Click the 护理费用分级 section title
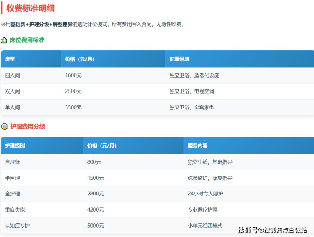Viewport: 314px width, 237px height. 27,126
